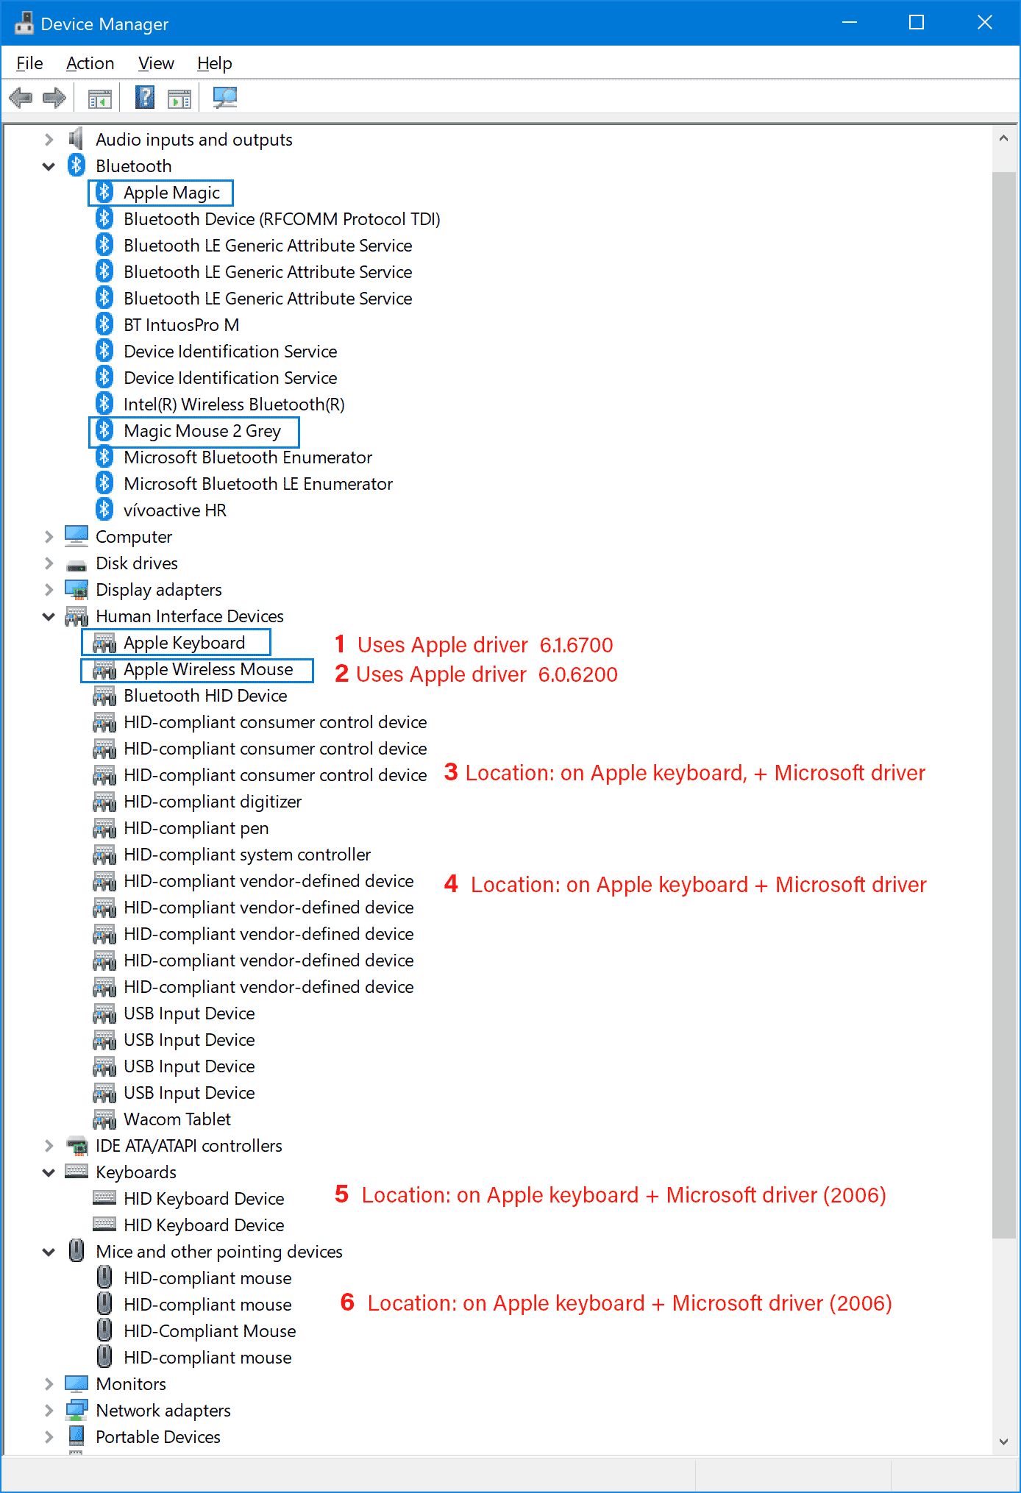Click the vívoactive HR Bluetooth icon

(104, 510)
